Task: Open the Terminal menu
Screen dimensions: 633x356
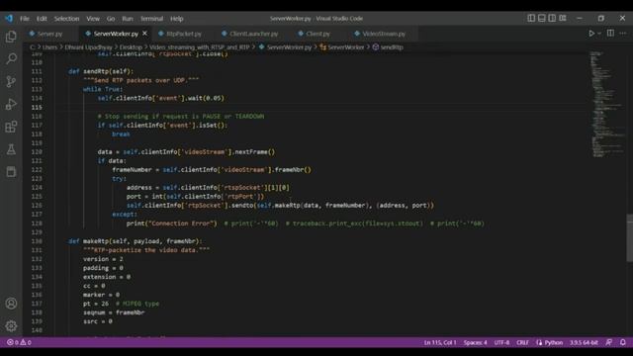Action: pos(151,19)
